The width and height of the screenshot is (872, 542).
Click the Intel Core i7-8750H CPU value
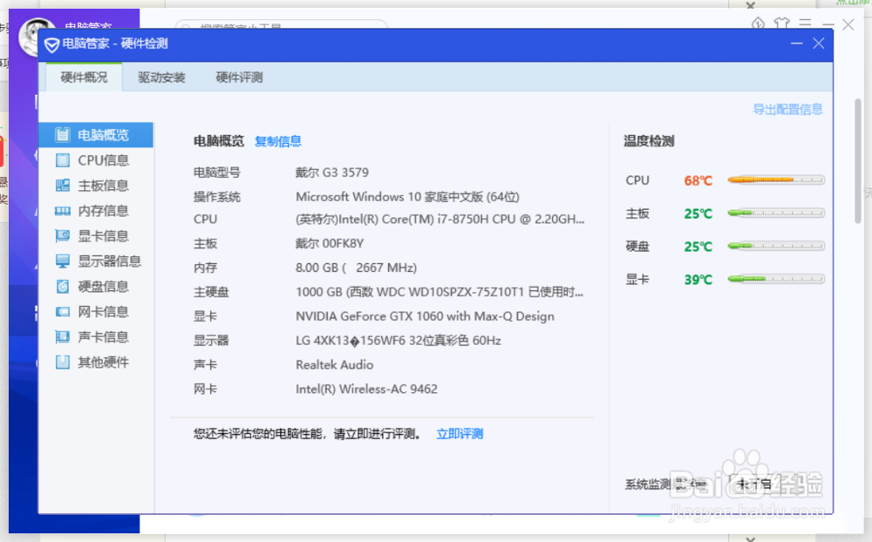439,219
